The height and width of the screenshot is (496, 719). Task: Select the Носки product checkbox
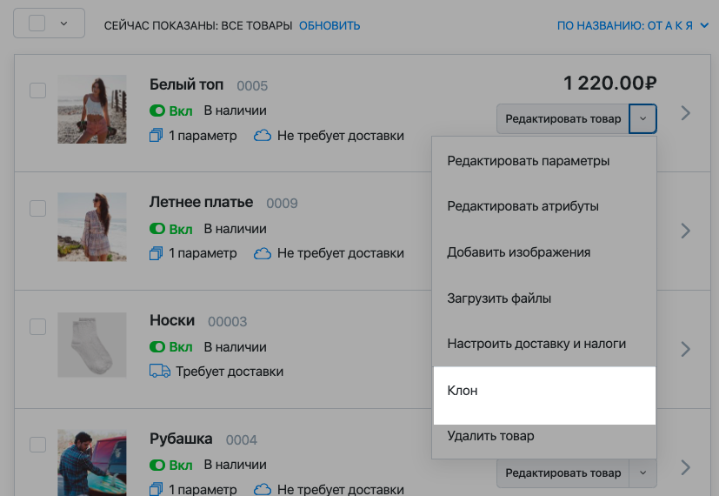click(37, 326)
